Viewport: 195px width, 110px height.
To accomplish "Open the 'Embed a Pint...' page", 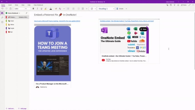I will coord(23,17).
